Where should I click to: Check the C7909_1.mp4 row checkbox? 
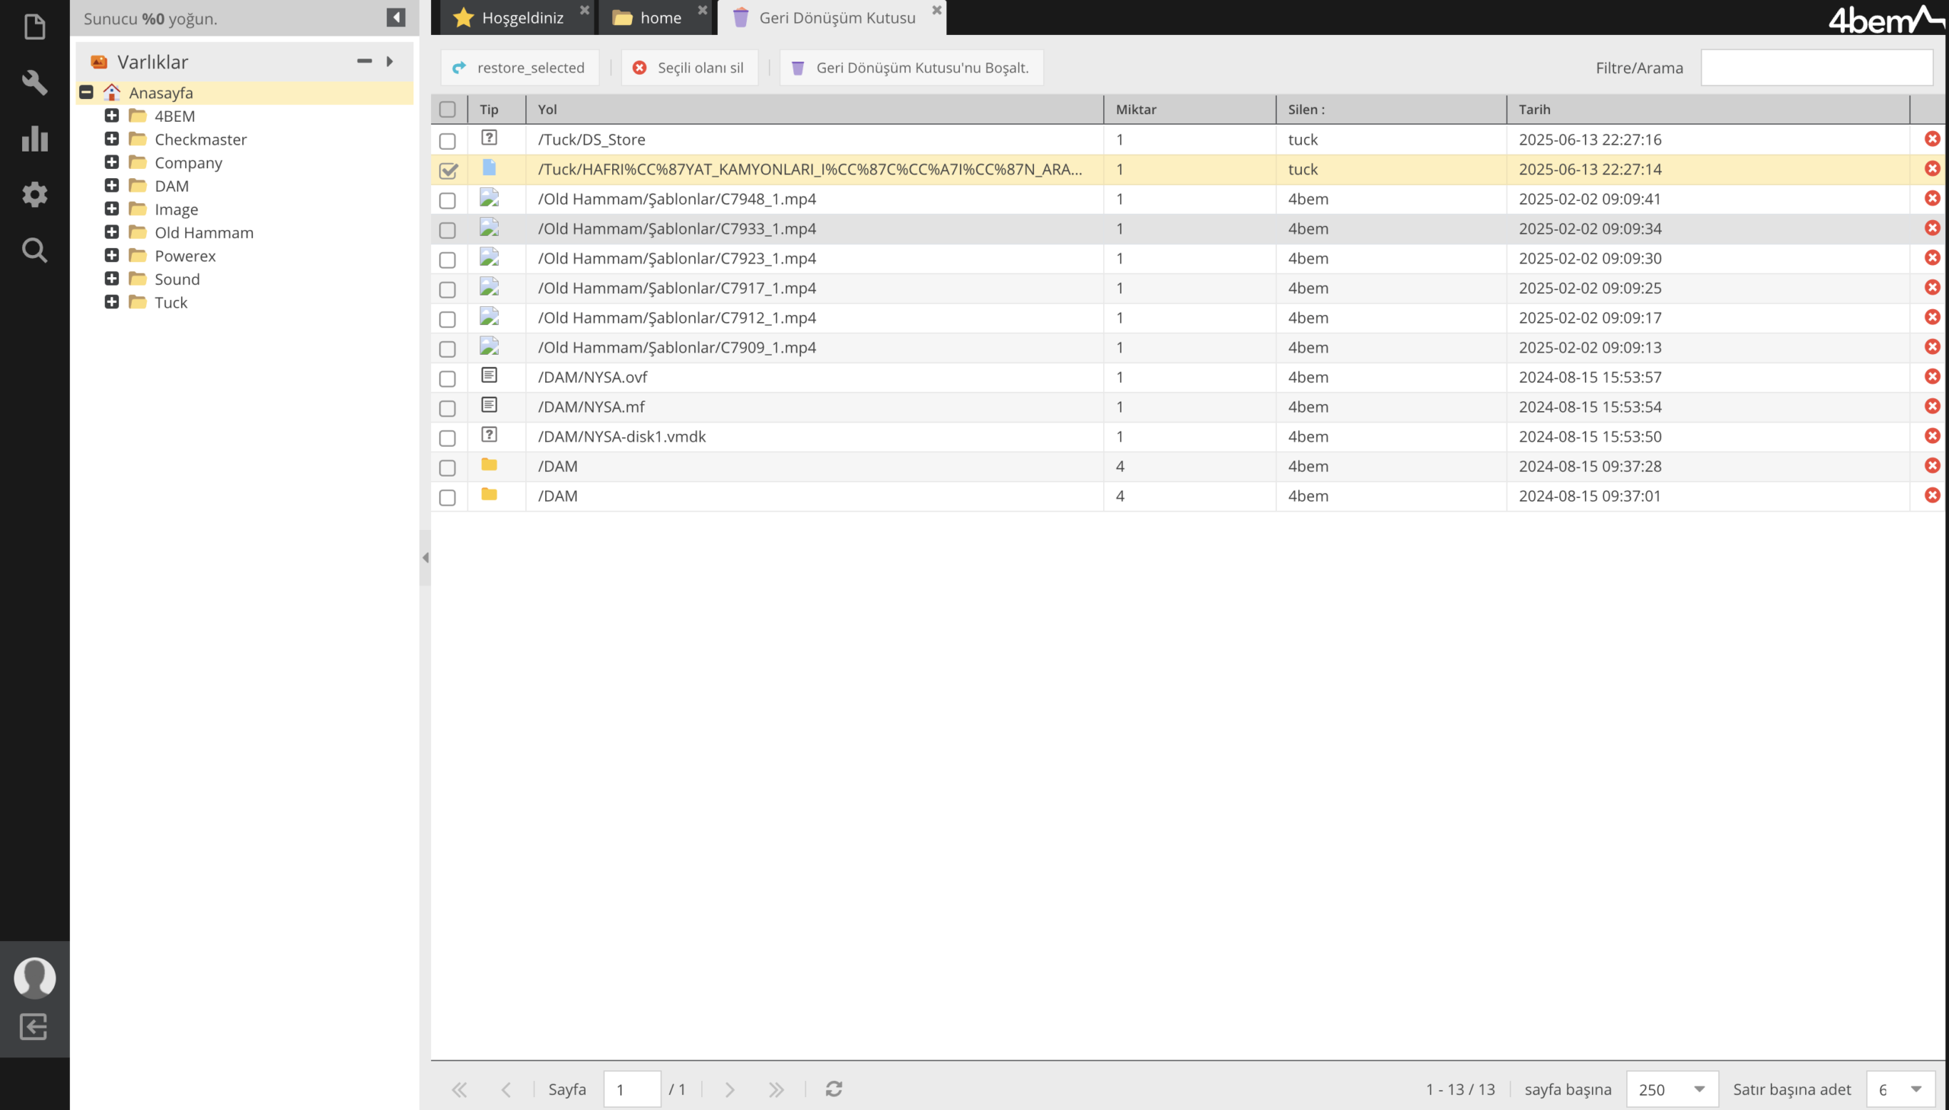(448, 349)
